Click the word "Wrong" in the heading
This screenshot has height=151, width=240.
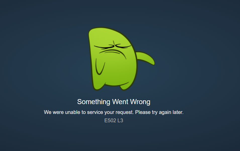point(140,102)
